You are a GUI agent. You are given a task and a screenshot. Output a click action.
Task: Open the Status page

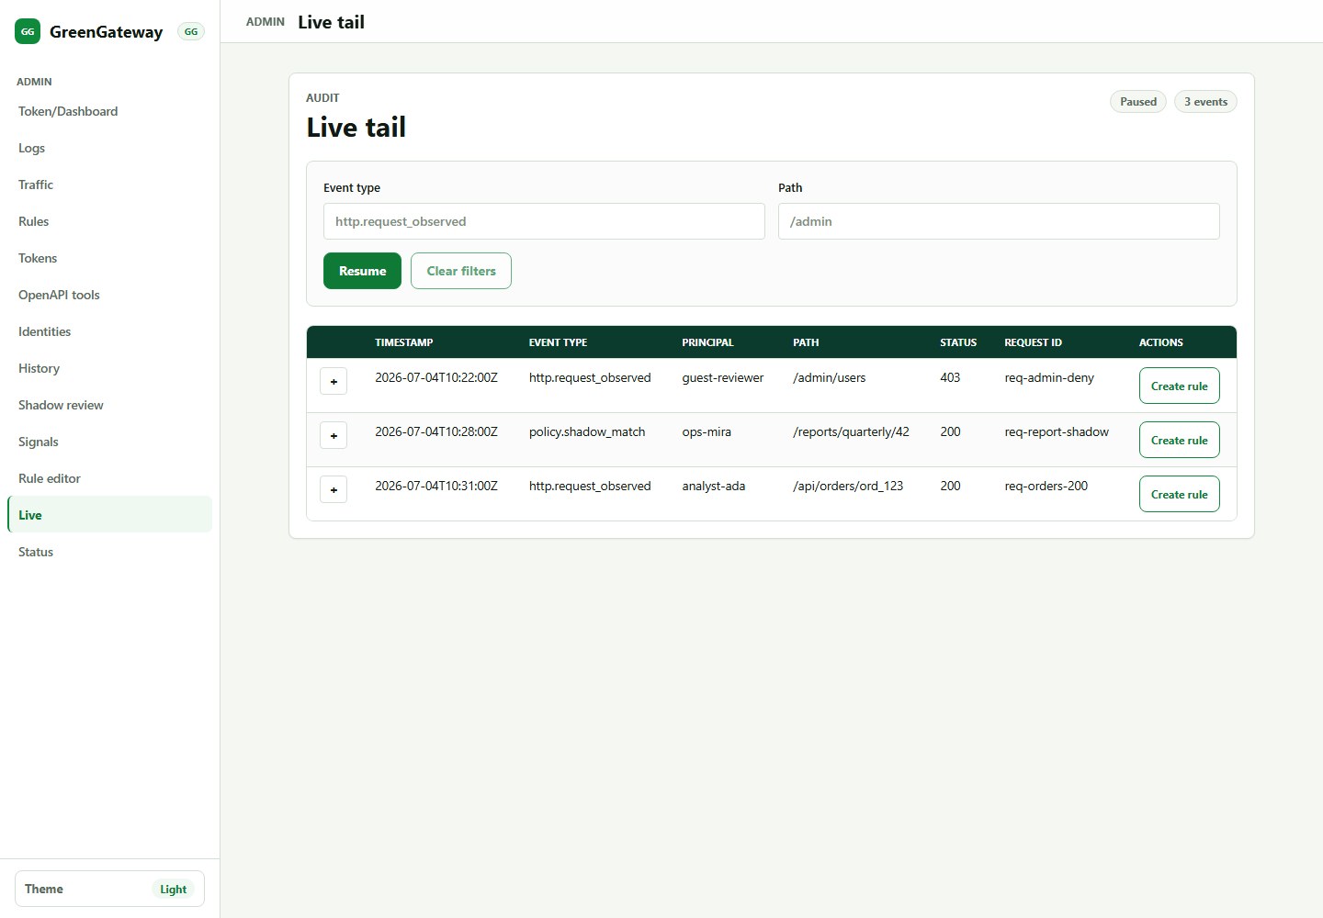[109, 552]
